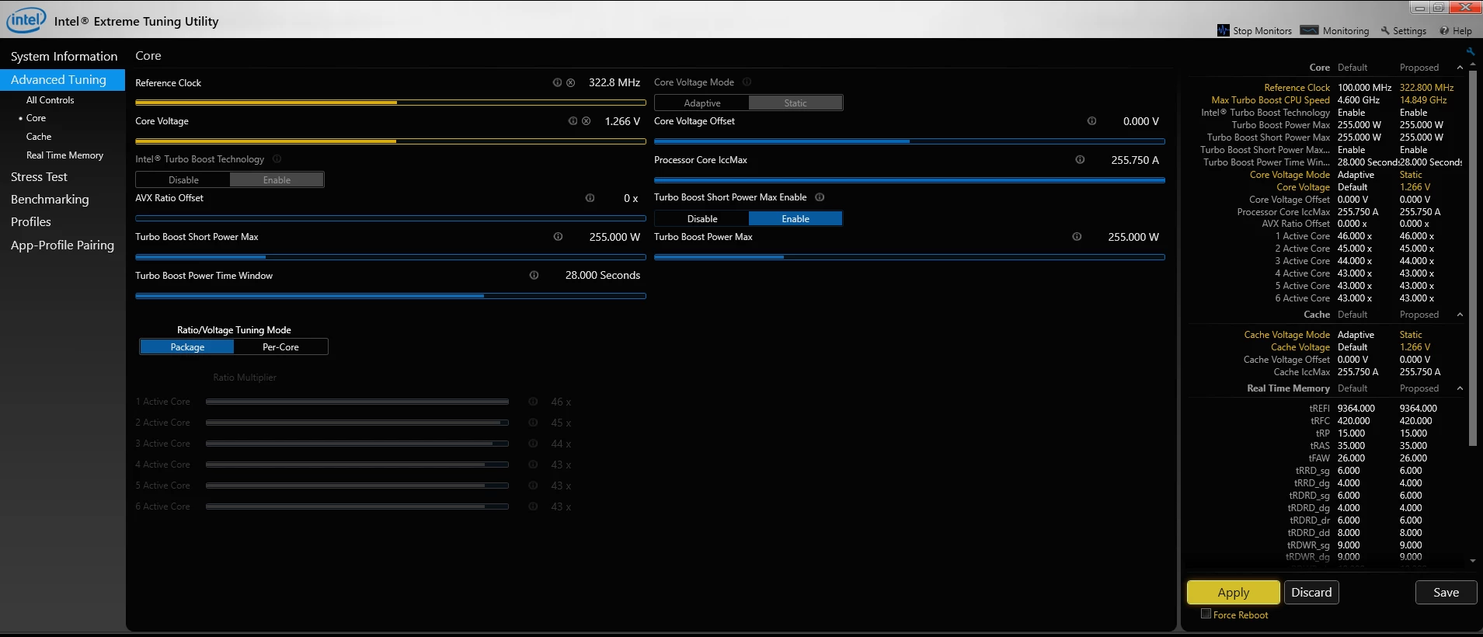Set Core Voltage Mode to Static
Screen dimensions: 1483x637
[x=795, y=103]
